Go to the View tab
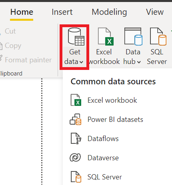 pos(155,12)
